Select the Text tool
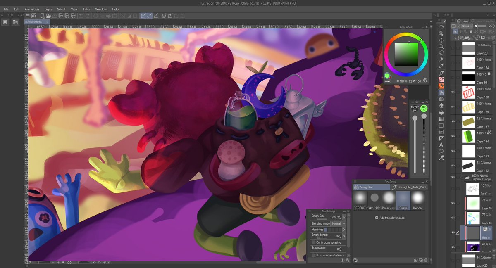496x268 pixels. (441, 145)
